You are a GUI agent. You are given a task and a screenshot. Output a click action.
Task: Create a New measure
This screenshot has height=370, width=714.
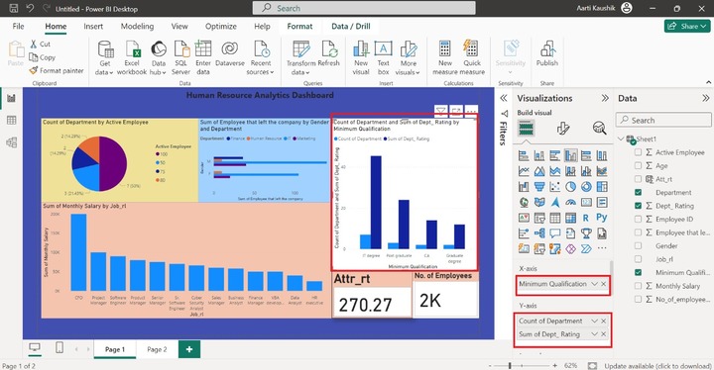coord(445,57)
